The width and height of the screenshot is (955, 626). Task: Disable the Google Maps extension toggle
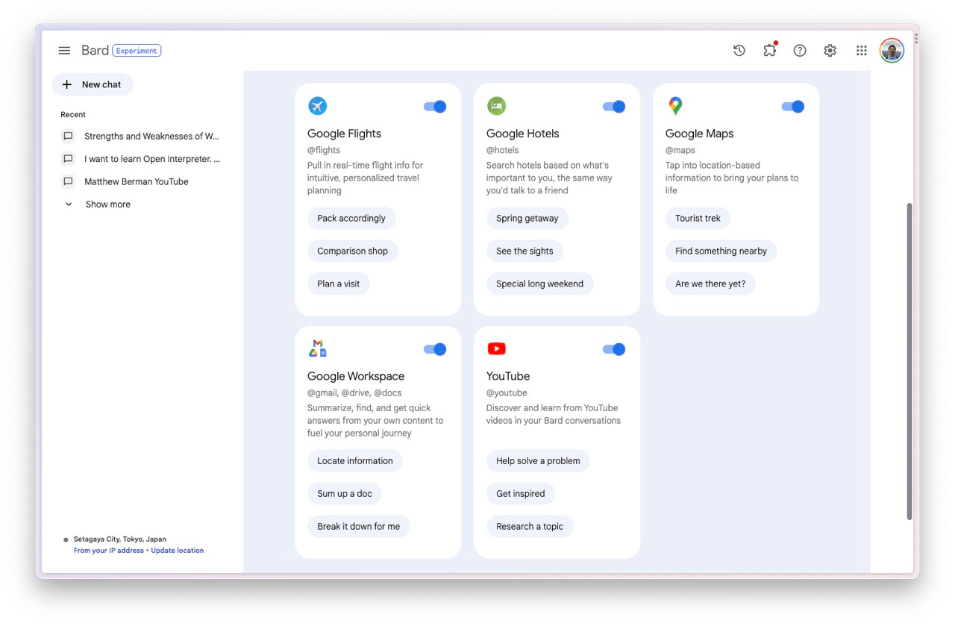(793, 107)
